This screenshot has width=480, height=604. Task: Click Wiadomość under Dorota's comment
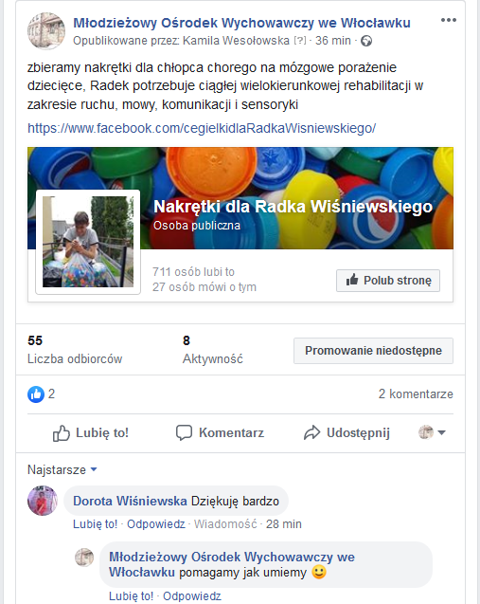point(225,524)
